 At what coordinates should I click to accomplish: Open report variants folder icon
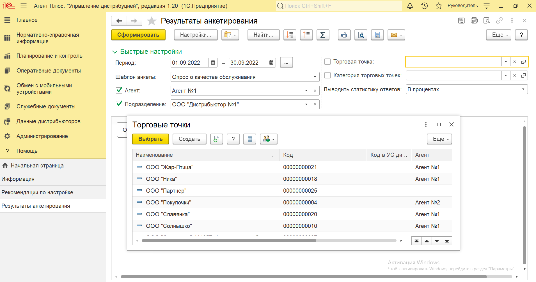point(230,35)
